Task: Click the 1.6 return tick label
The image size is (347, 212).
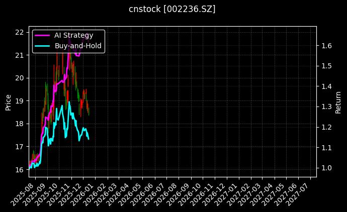Action: click(x=326, y=46)
